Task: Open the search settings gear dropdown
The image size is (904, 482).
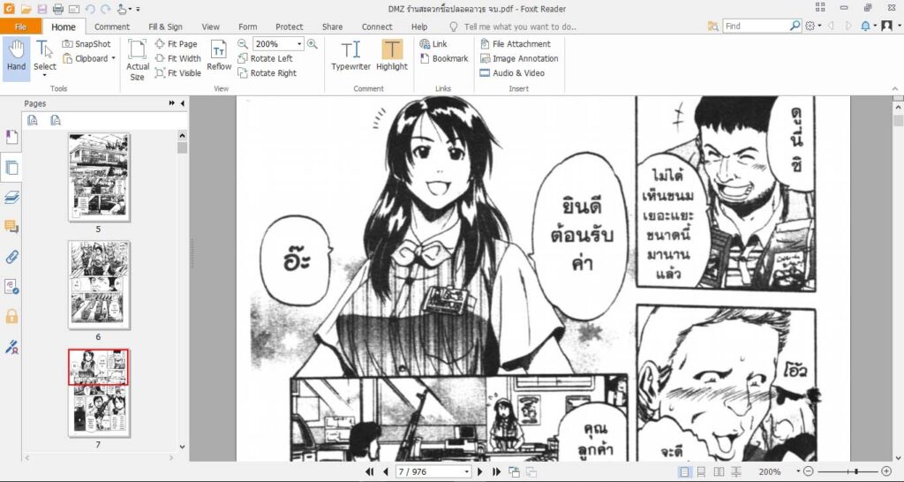Action: tap(813, 26)
